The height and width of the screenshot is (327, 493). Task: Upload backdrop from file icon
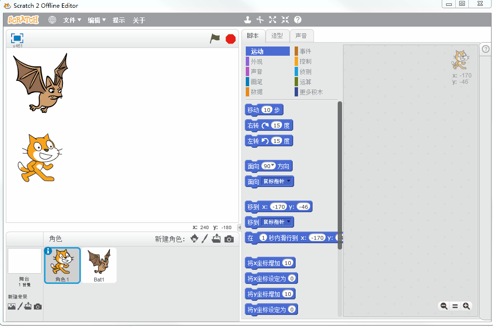(x=28, y=306)
